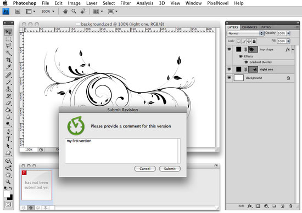The height and width of the screenshot is (213, 302).
Task: Hide the Background layer
Action: [229, 78]
